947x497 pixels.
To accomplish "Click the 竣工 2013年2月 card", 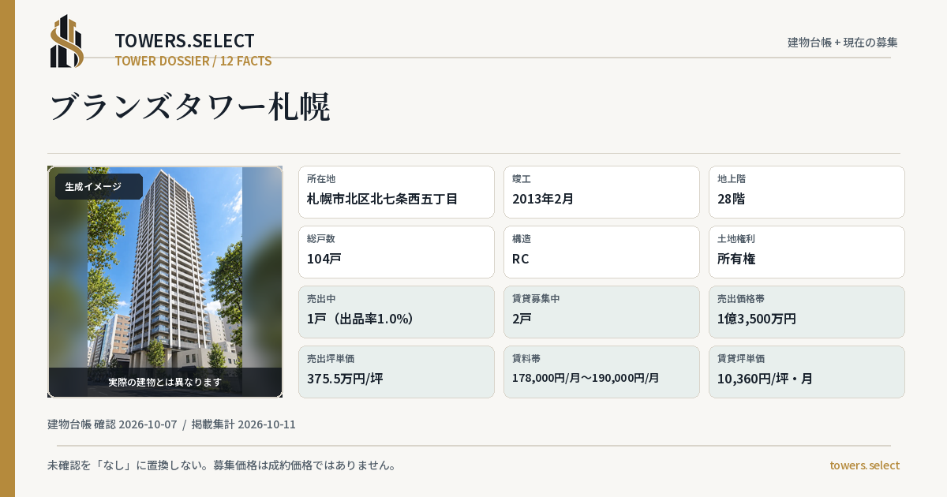I will pos(601,192).
